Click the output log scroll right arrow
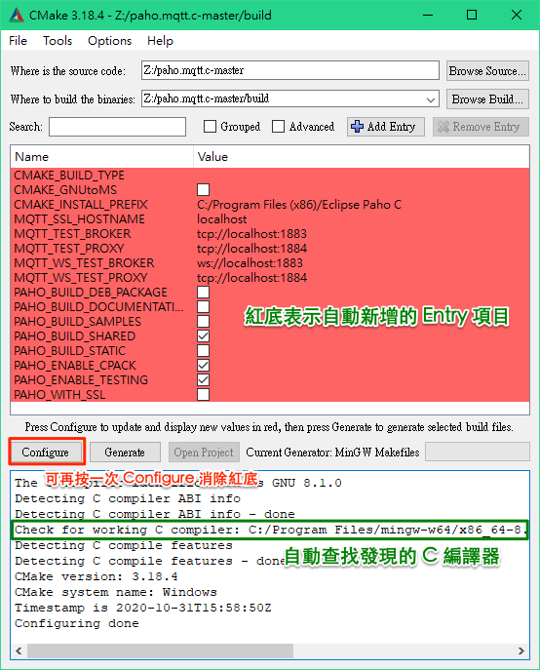 click(x=521, y=650)
